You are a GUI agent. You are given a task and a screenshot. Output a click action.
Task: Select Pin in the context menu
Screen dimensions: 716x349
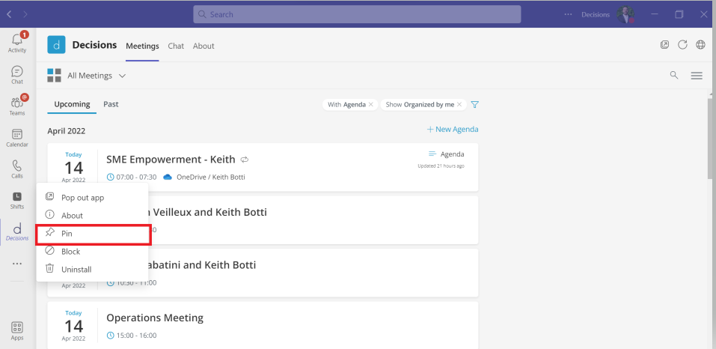click(92, 234)
